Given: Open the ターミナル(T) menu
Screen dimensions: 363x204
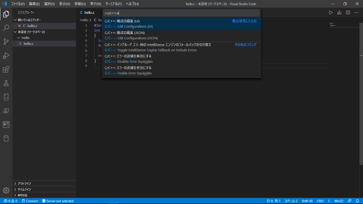Looking at the screenshot, I should [113, 4].
